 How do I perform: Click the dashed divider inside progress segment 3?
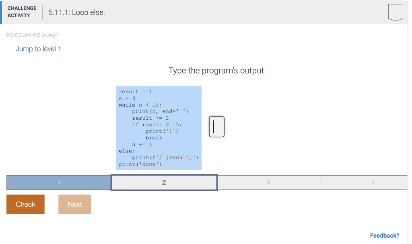coord(321,182)
